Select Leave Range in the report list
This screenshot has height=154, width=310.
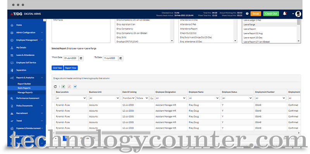click(x=270, y=24)
